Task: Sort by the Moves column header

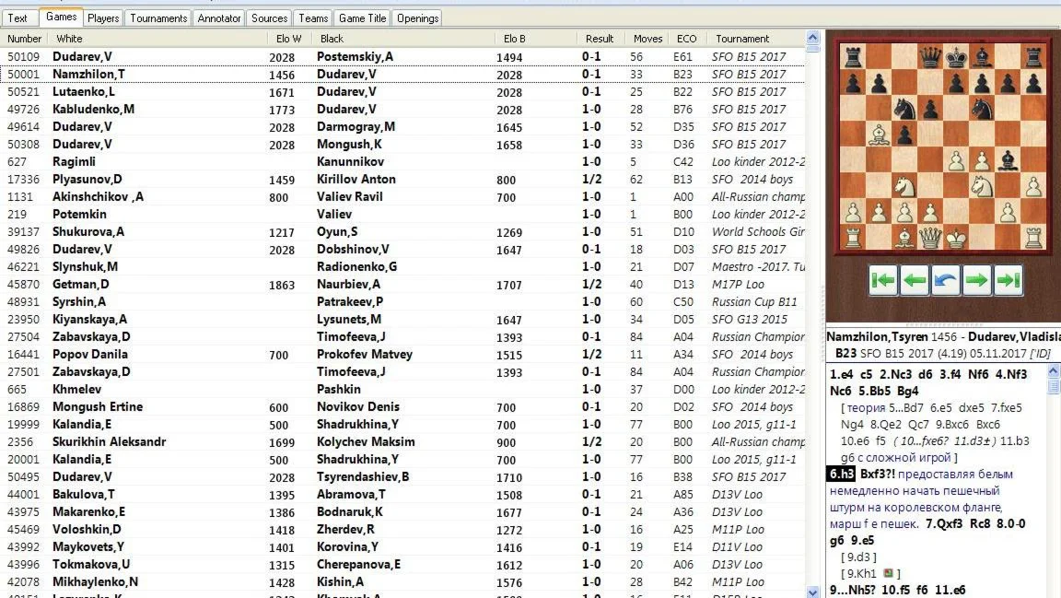Action: (647, 39)
